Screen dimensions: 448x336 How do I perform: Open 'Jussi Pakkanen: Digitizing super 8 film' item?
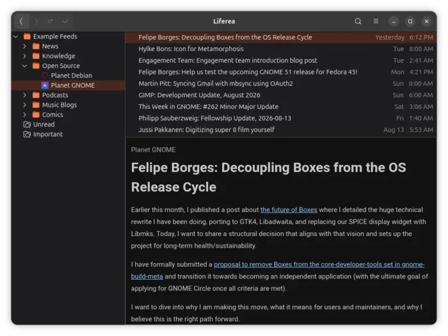point(281,130)
